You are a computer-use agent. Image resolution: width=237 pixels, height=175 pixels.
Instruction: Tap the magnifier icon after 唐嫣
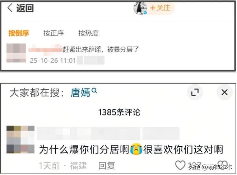(x=94, y=91)
